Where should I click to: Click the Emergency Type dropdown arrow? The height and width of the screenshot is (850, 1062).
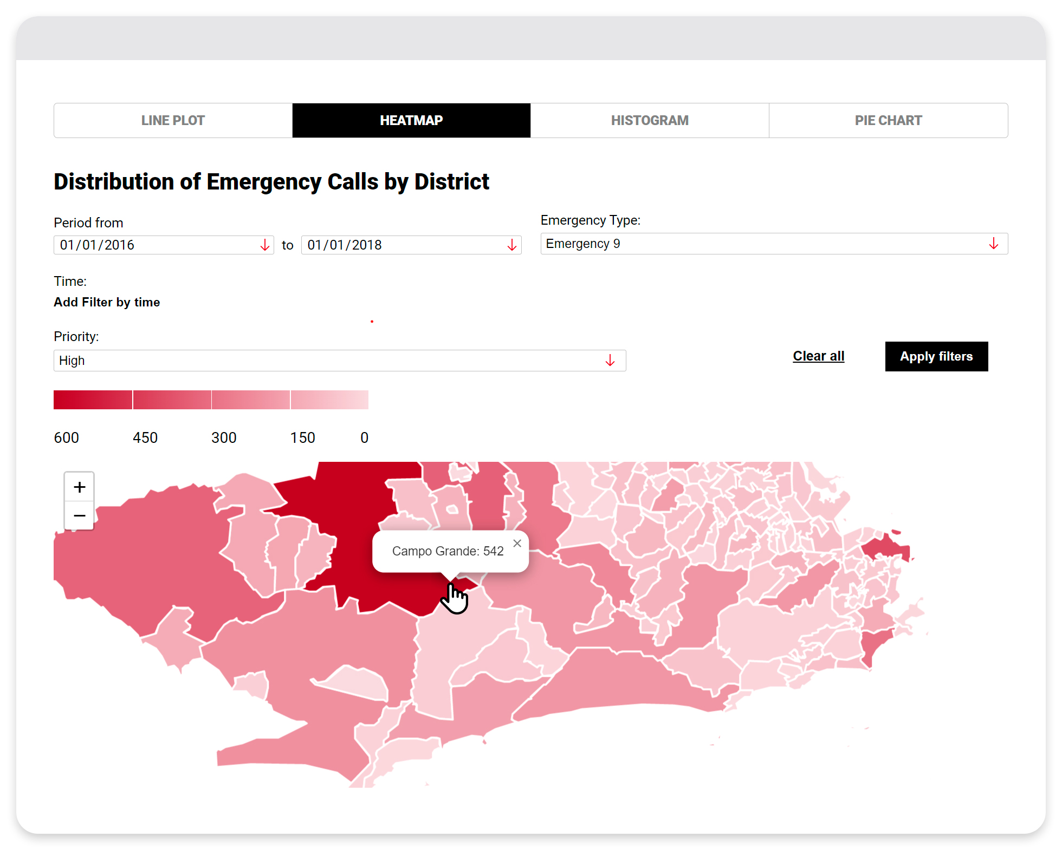[994, 244]
